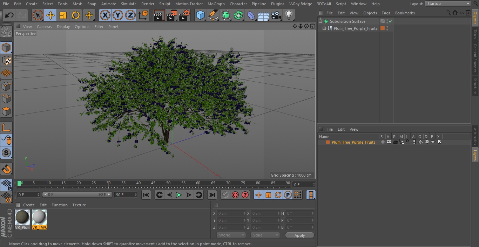This screenshot has width=479, height=247.
Task: Click Render View clapperboard icon
Action: [159, 15]
